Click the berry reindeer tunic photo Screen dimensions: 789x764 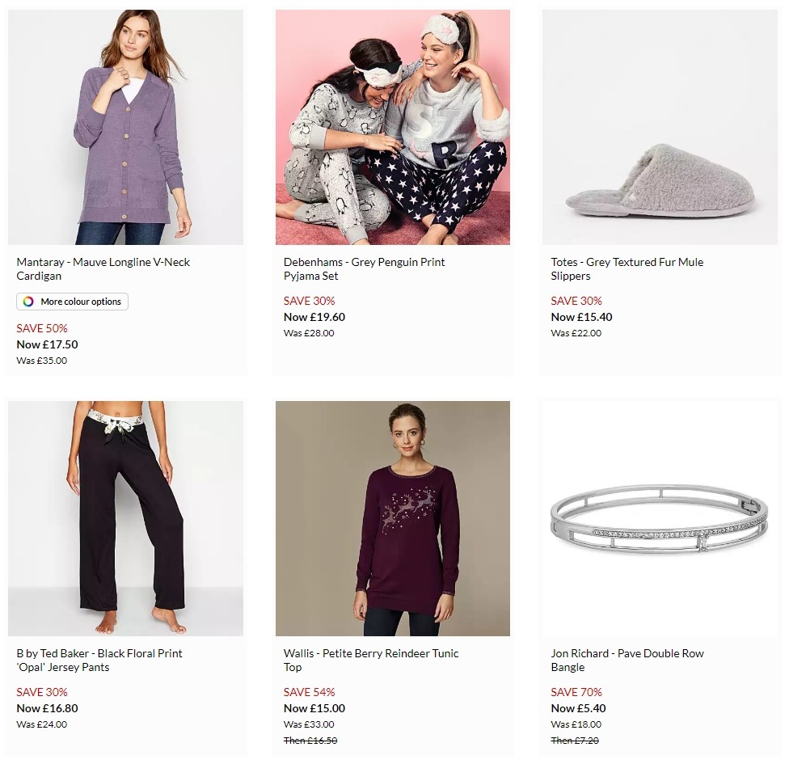pos(392,517)
